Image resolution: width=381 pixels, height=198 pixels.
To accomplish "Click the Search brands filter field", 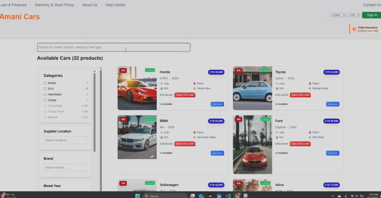I will tap(66, 168).
